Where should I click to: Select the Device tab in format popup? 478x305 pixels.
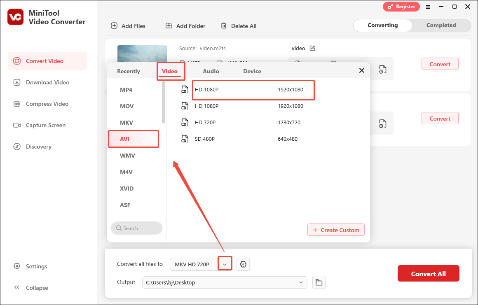click(x=252, y=71)
